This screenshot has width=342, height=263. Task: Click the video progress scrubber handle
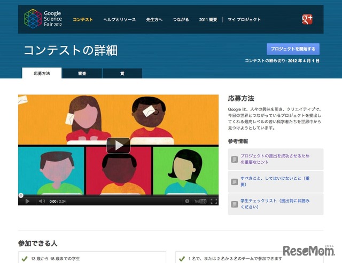coord(21,195)
